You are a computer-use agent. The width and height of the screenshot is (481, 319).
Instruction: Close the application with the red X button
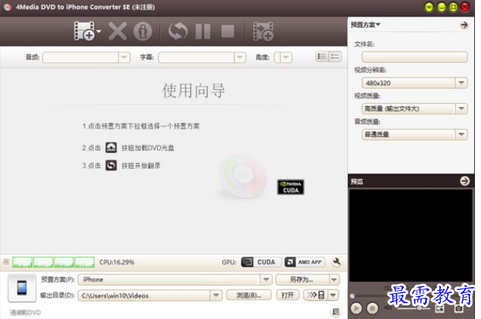[x=465, y=7]
